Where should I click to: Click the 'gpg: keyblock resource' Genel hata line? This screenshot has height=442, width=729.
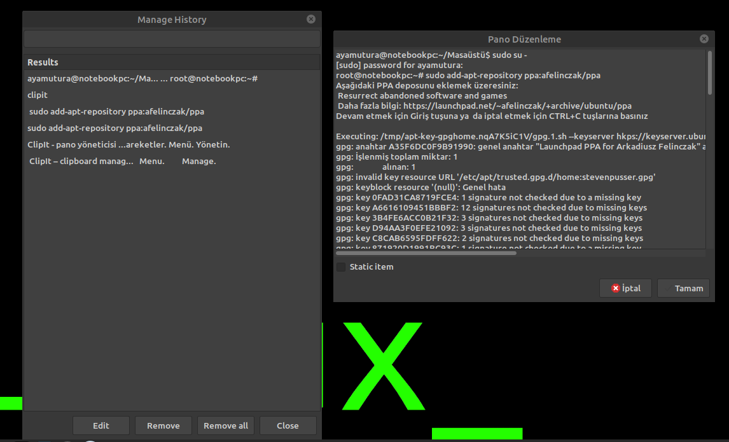coord(420,188)
